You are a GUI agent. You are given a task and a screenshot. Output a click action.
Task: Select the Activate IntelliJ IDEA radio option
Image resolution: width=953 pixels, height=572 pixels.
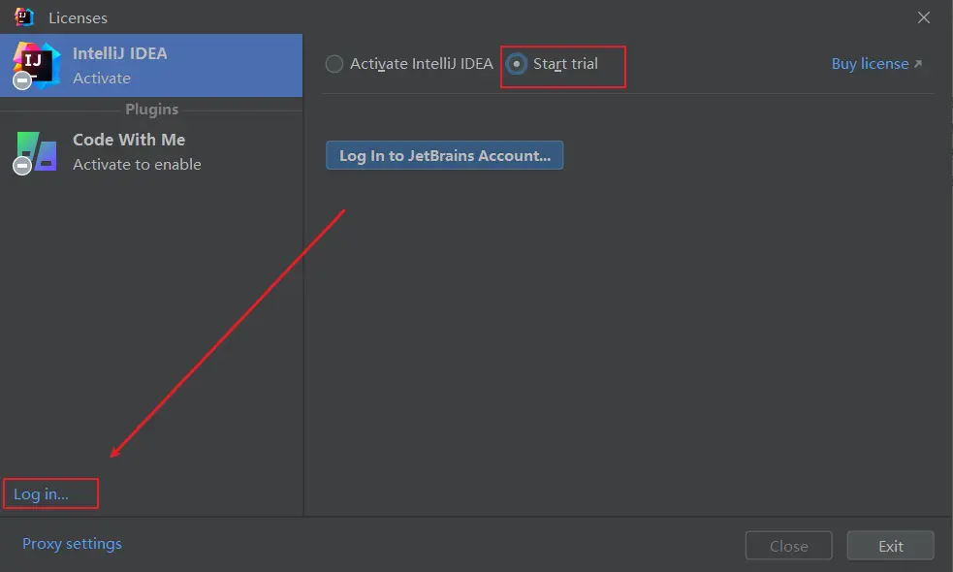334,64
